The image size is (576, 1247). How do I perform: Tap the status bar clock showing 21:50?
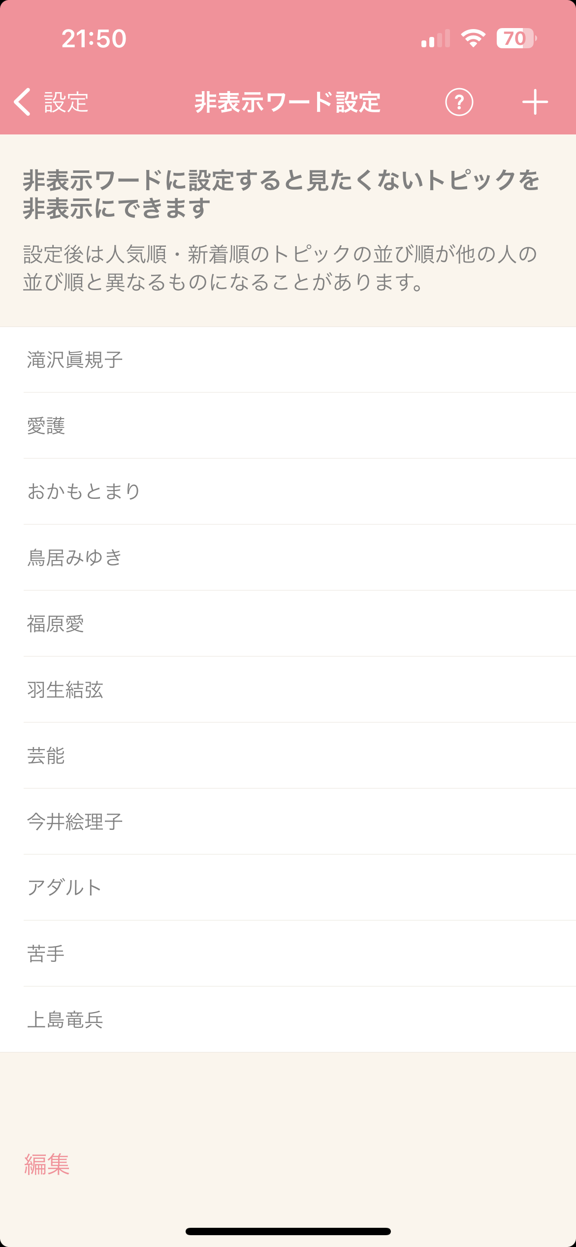pos(94,38)
